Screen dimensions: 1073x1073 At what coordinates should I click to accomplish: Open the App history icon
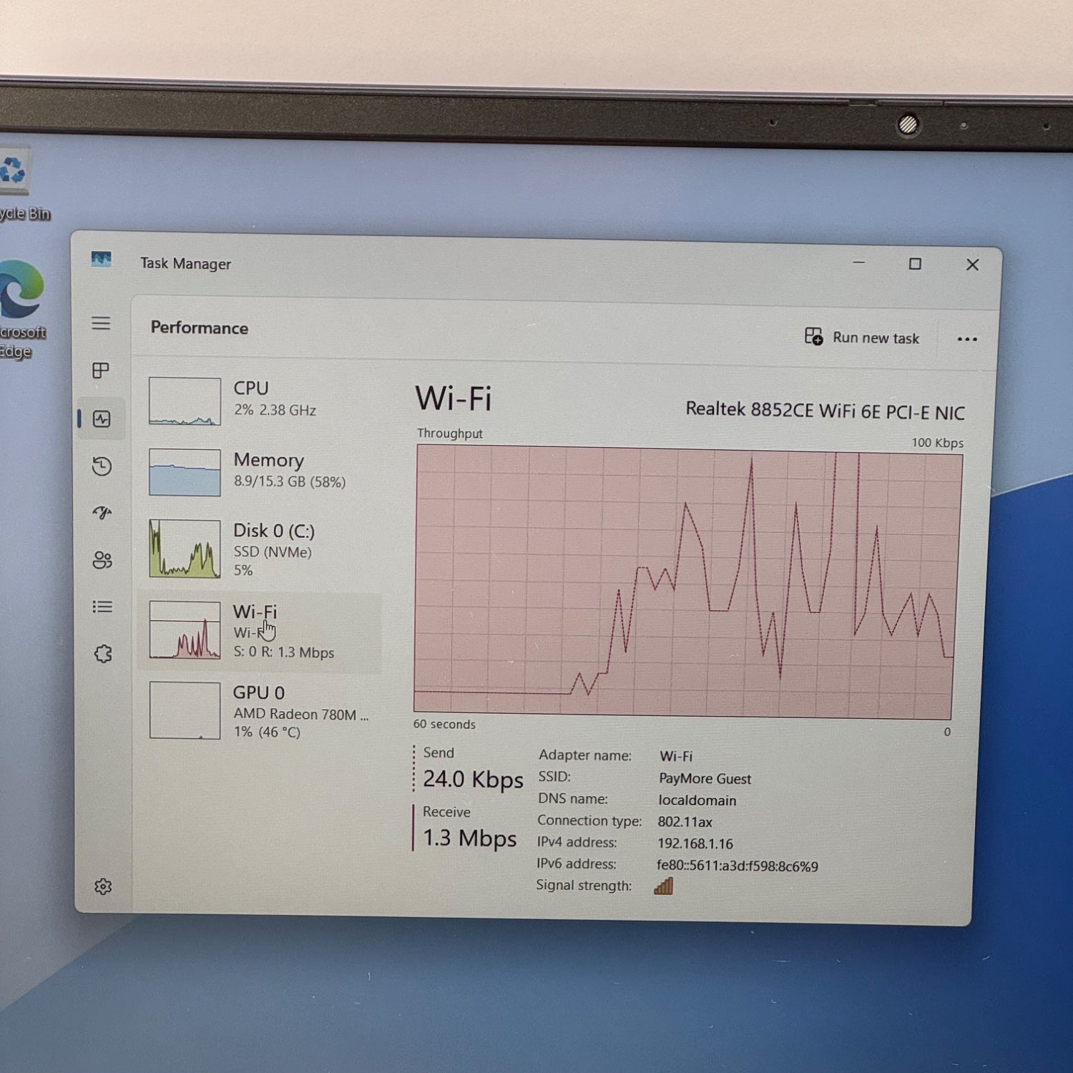(102, 466)
